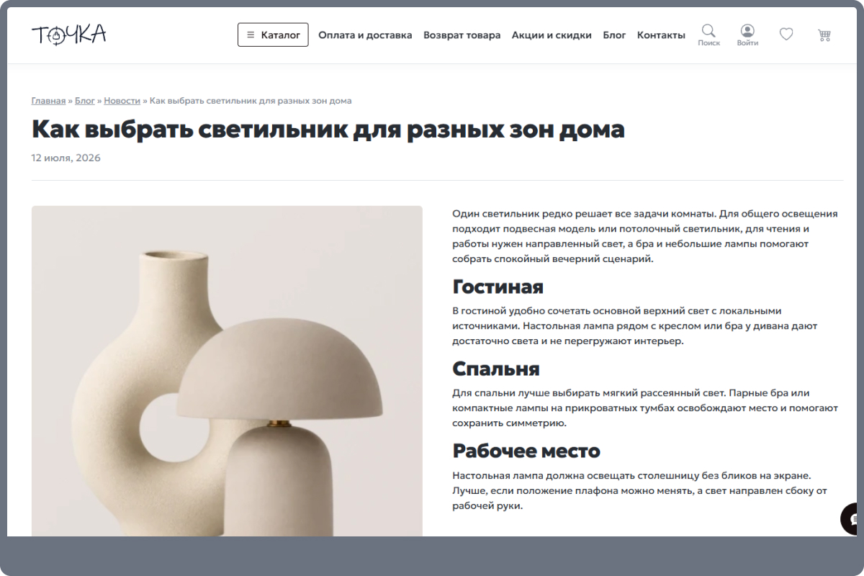Open Акции и скидки section

[552, 35]
